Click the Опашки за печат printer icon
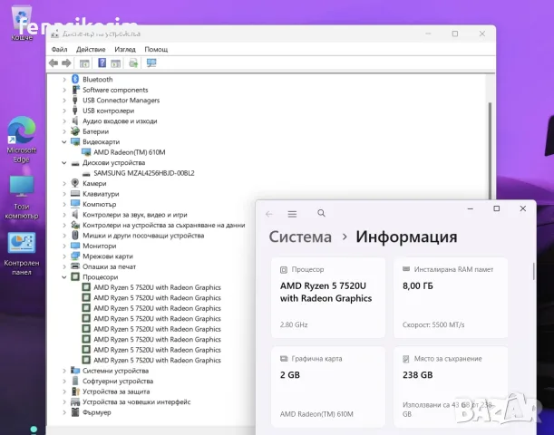The image size is (554, 435). pyautogui.click(x=75, y=266)
